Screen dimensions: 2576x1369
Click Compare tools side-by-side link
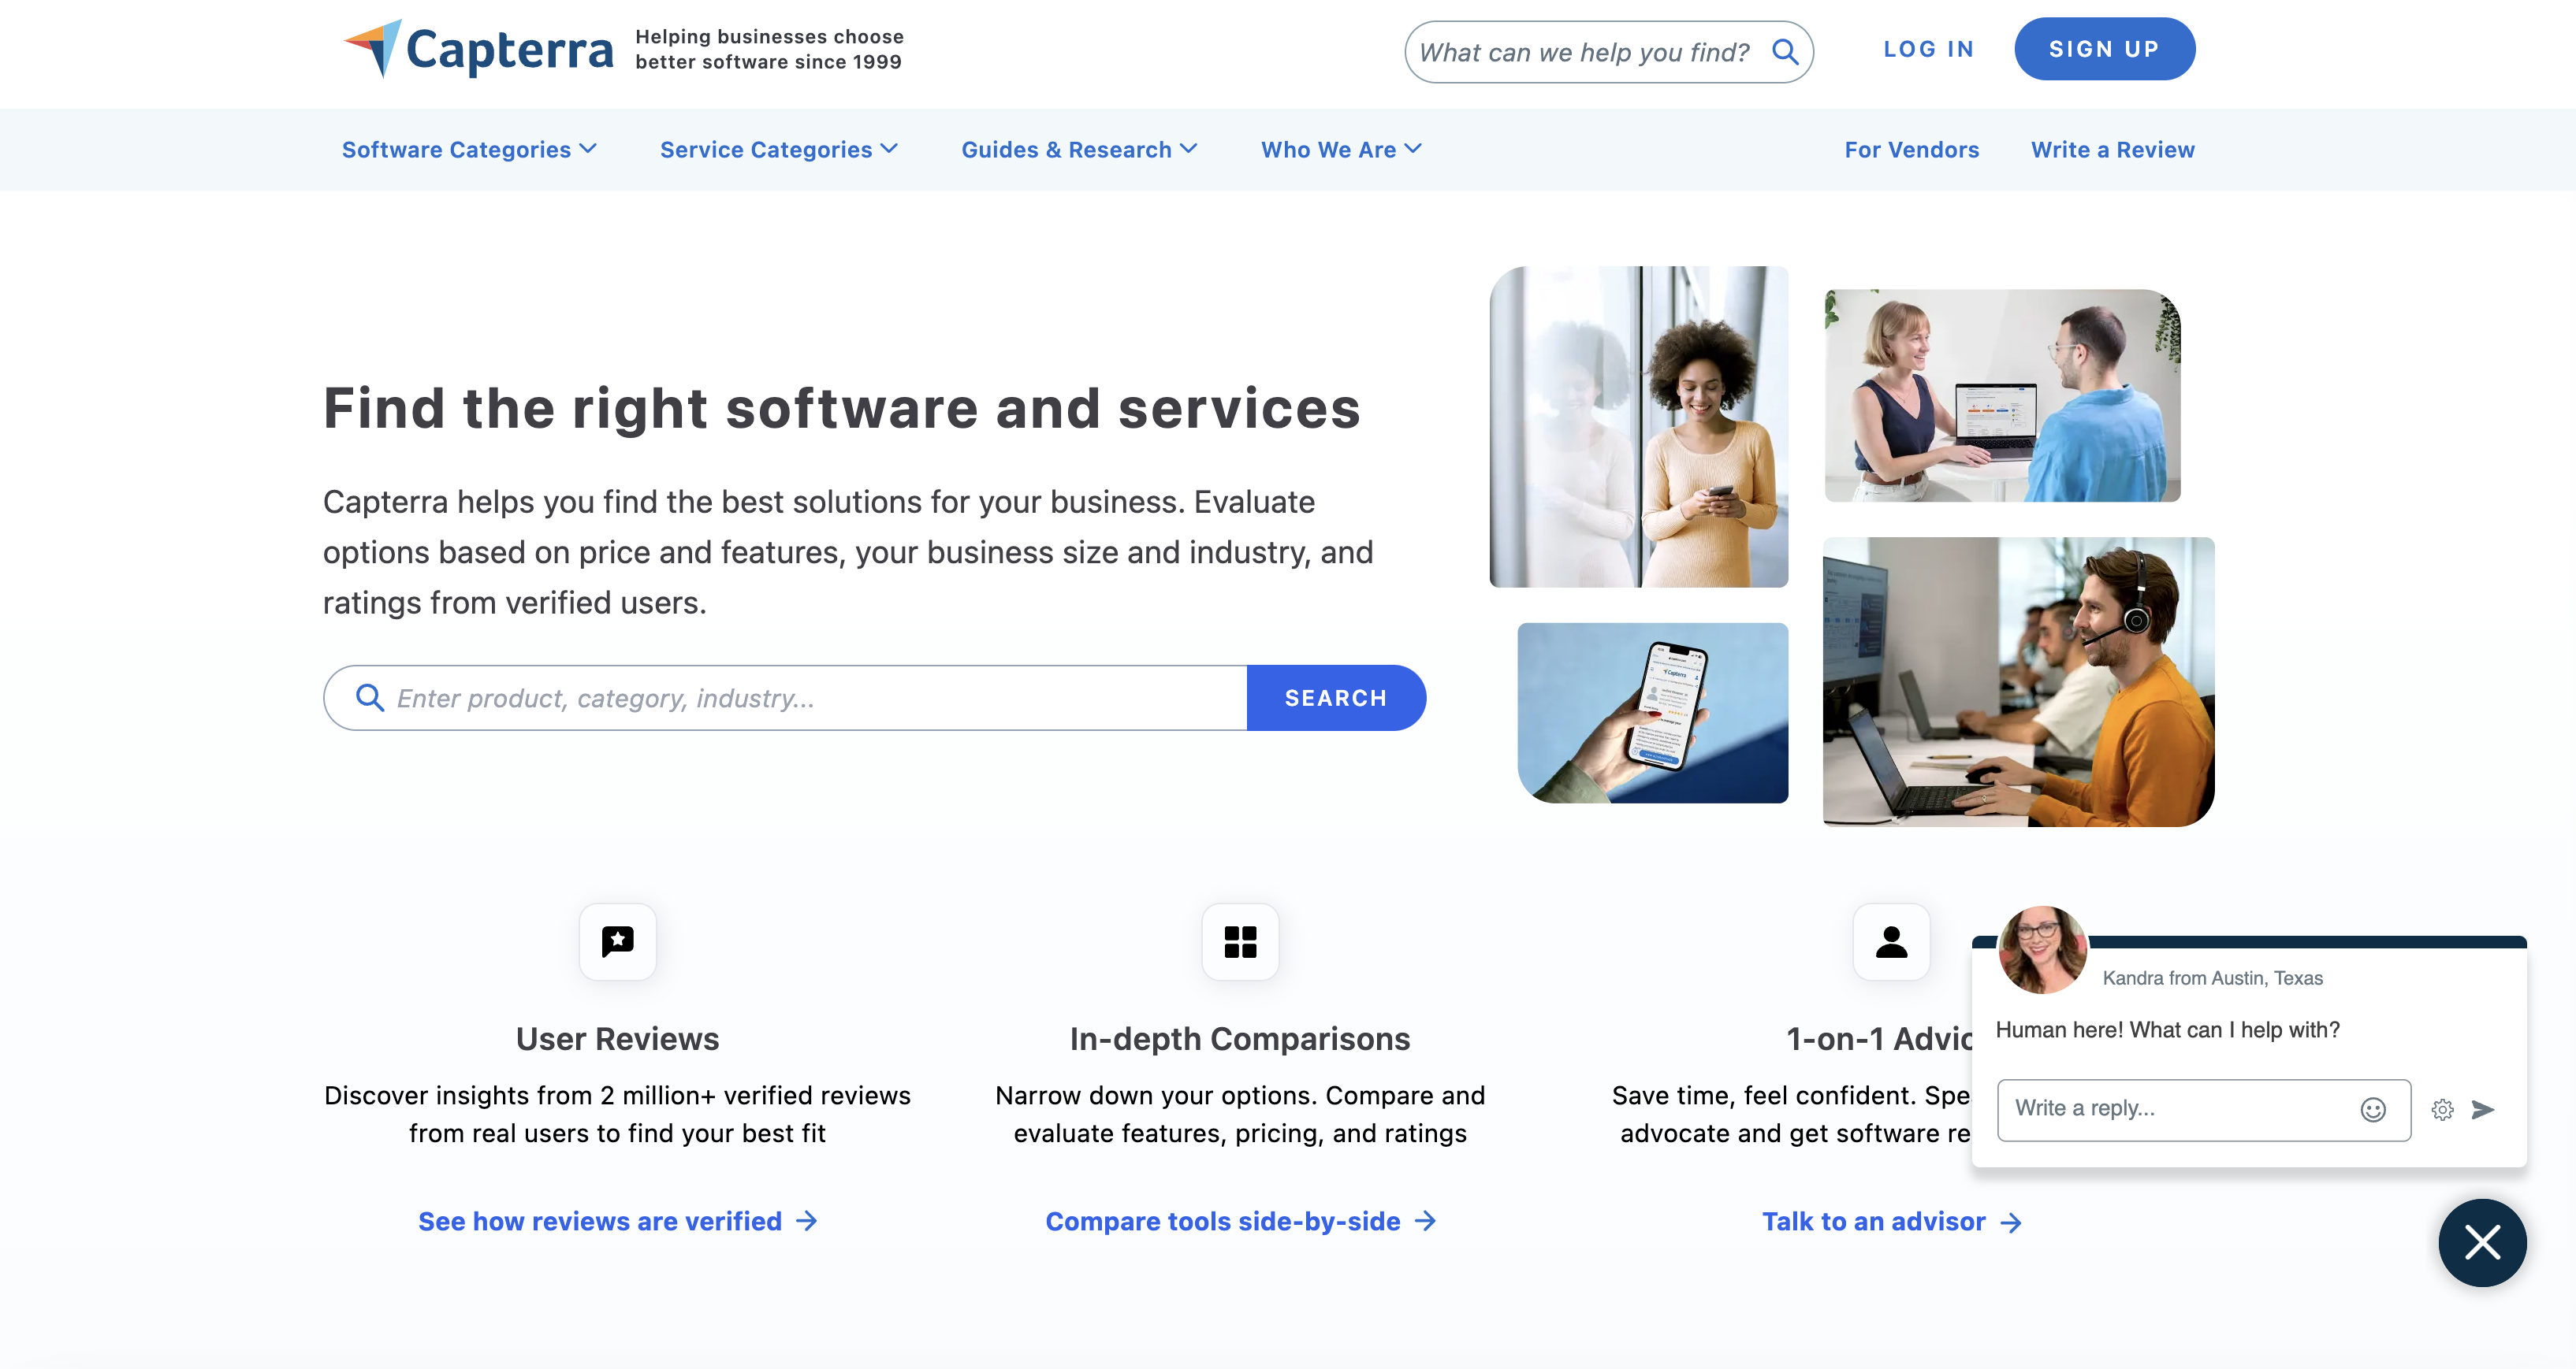point(1240,1221)
